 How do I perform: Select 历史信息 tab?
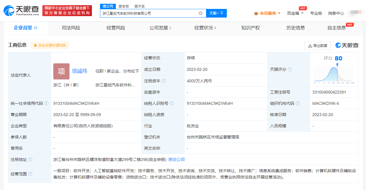(x=296, y=28)
